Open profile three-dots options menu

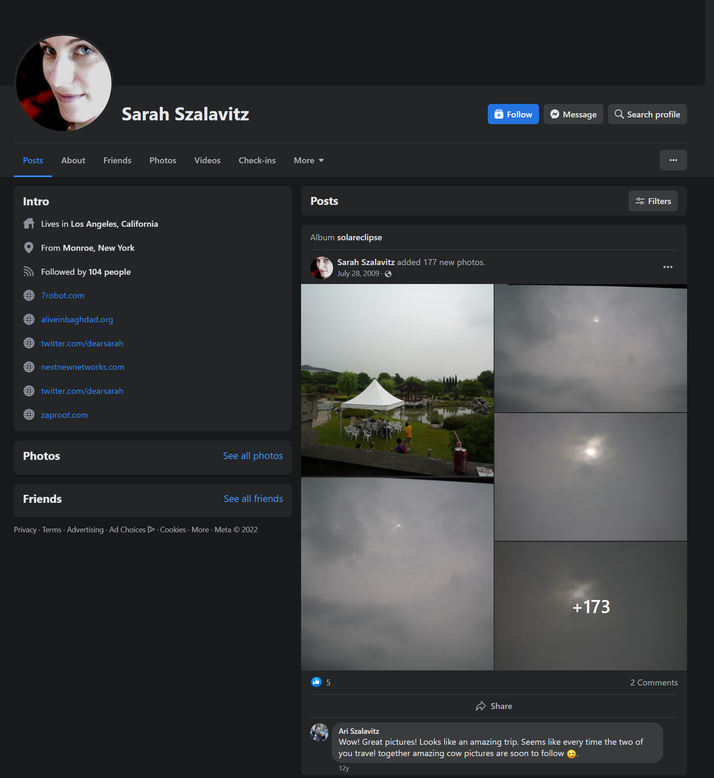(x=673, y=160)
